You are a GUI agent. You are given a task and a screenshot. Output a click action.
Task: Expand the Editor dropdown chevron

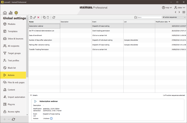pos(184,8)
